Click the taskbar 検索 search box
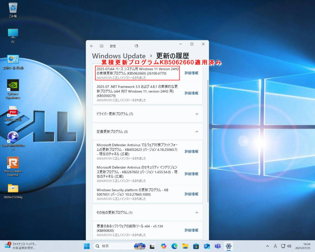 [119, 246]
